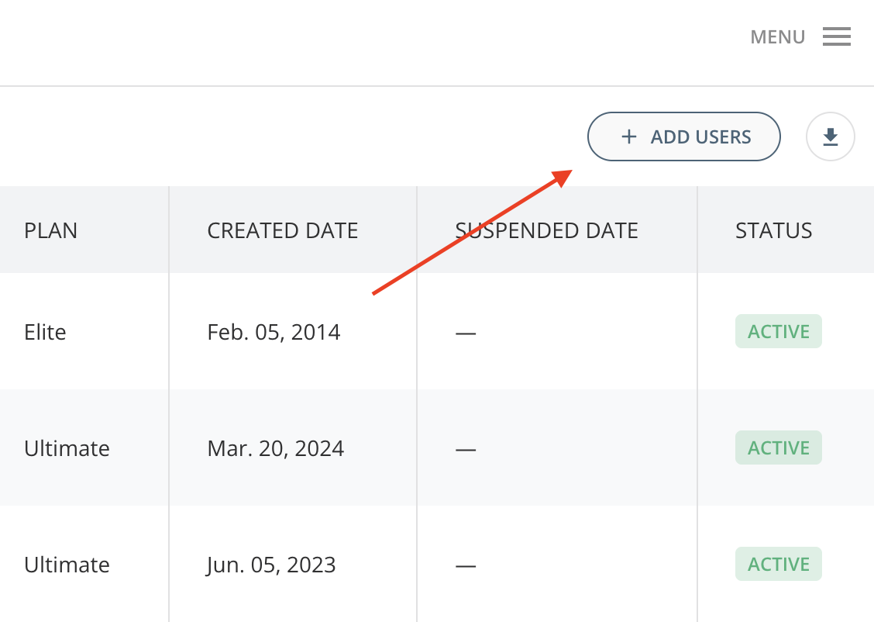Open the hamburger menu icon
874x622 pixels.
pyautogui.click(x=837, y=36)
